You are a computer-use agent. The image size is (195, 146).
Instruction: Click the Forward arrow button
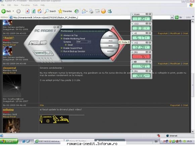[x=18, y=11]
